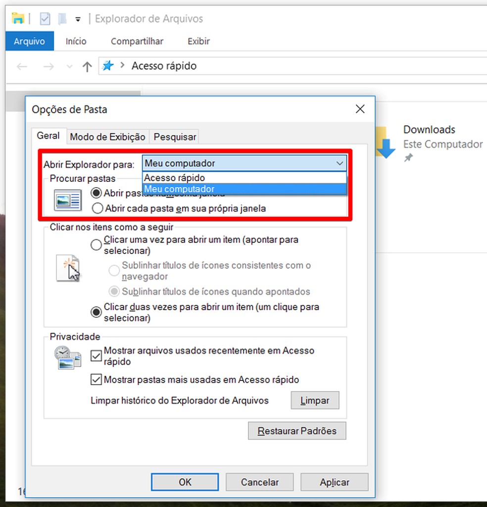Click the Restaurar Padrões button
487x507 pixels.
point(297,431)
